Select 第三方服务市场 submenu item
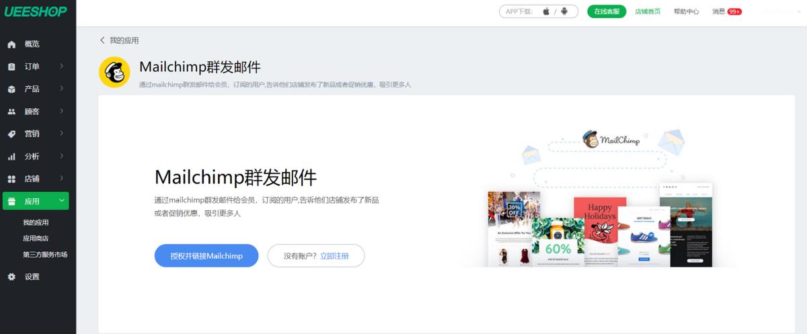The height and width of the screenshot is (334, 807). 45,255
